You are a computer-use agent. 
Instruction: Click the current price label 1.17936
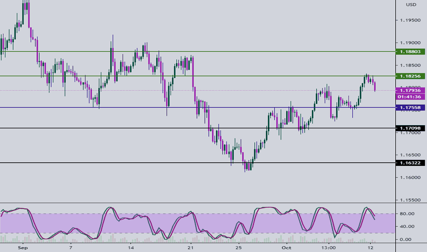410,90
